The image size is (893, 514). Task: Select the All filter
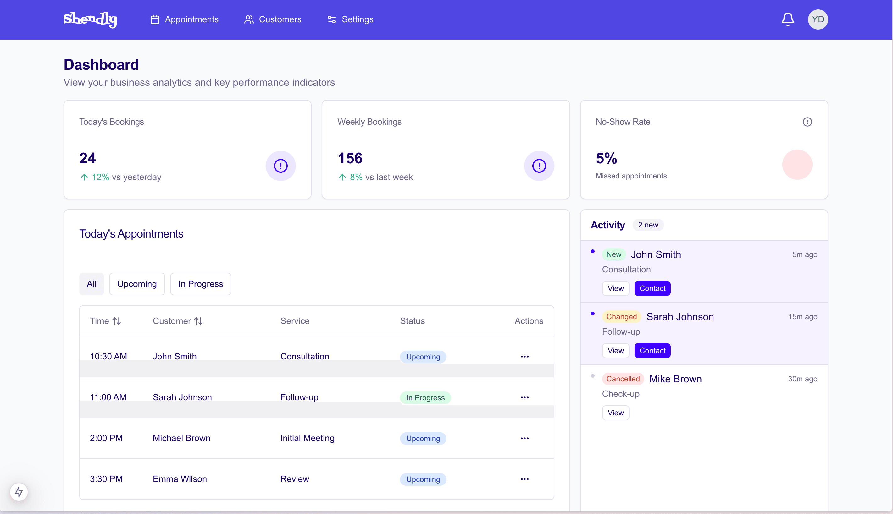92,284
